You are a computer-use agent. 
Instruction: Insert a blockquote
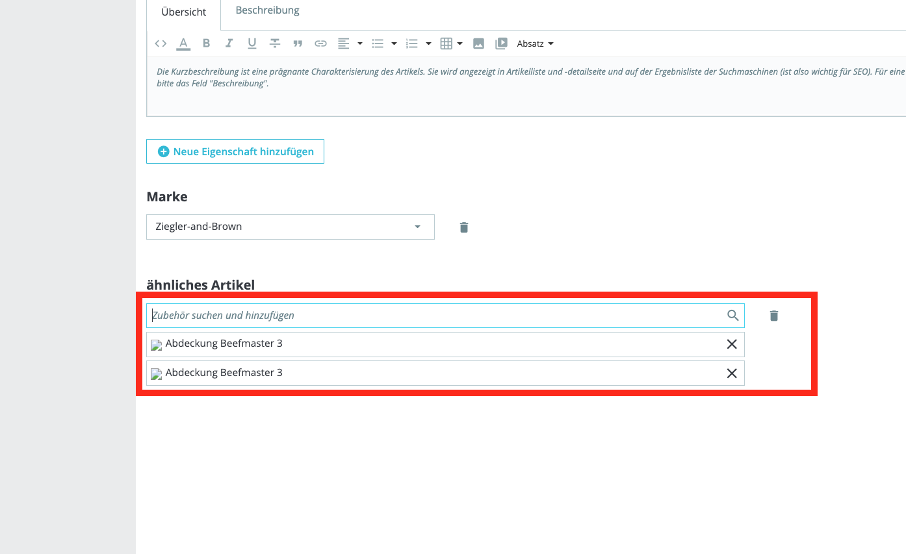point(298,44)
